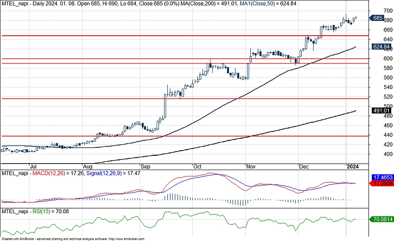Click the Dec date axis label
394x241 pixels.
(304, 166)
